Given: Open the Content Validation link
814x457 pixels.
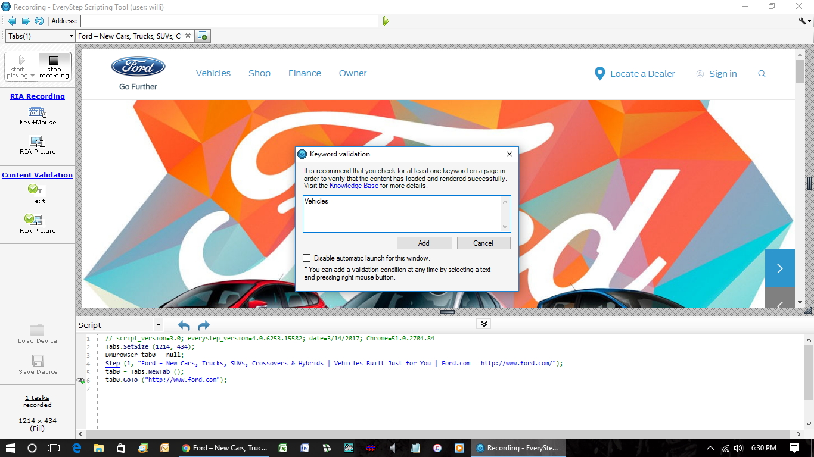Looking at the screenshot, I should pyautogui.click(x=38, y=175).
